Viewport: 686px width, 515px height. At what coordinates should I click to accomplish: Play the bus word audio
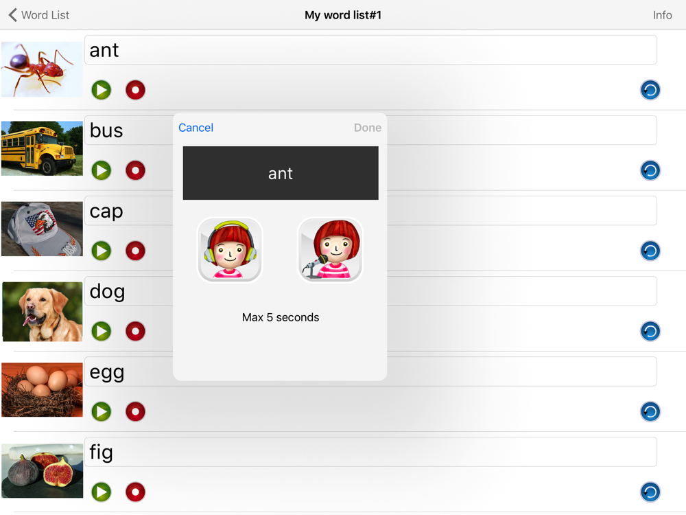click(x=101, y=170)
